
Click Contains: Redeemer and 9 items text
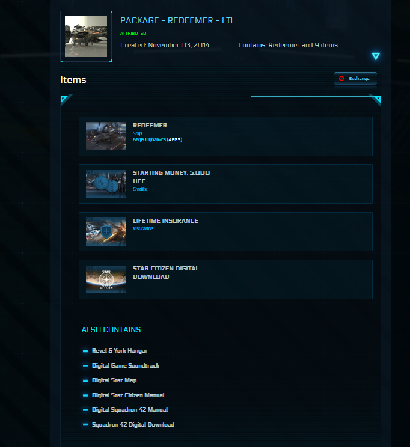288,45
